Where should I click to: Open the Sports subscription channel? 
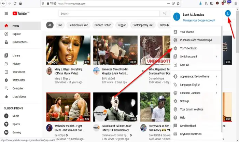click(x=20, y=124)
